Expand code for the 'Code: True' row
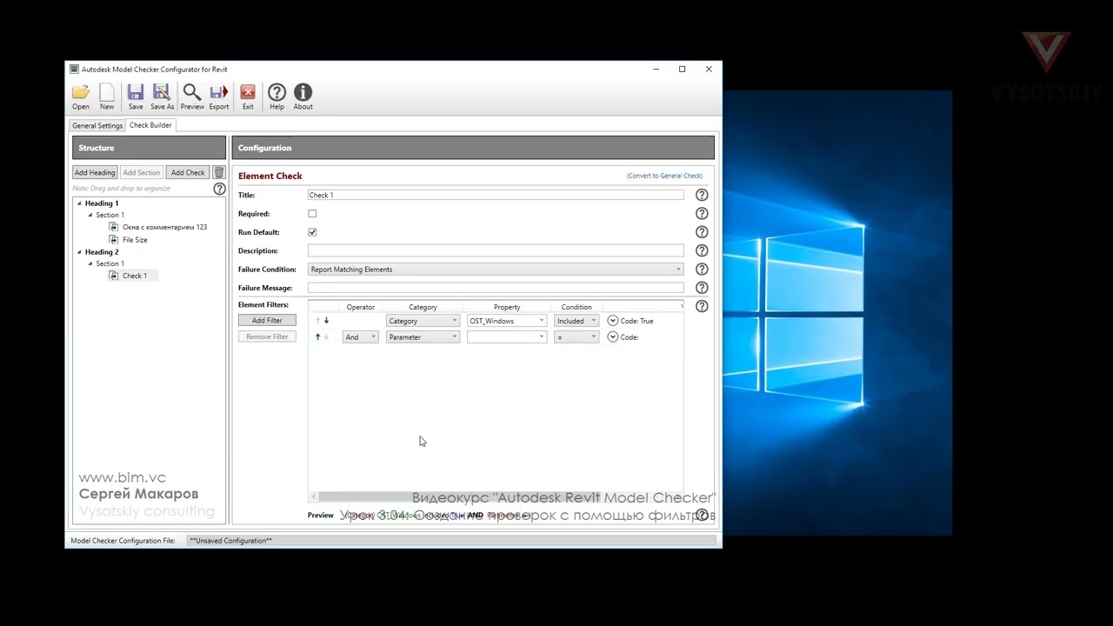The height and width of the screenshot is (626, 1113). (612, 321)
